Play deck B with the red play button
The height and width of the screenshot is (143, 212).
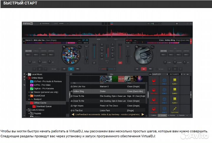[144, 69]
